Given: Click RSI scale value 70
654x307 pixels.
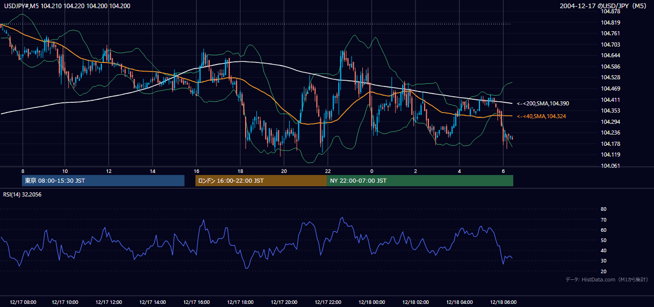Looking at the screenshot, I should click(603, 220).
